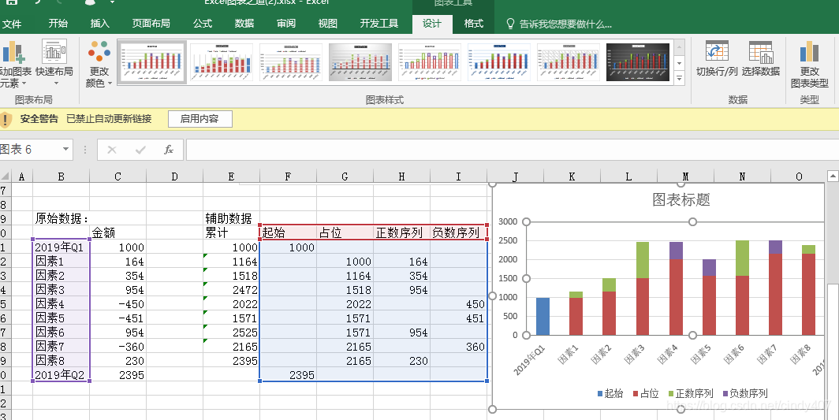
Task: Click the 启用内容 button
Action: pyautogui.click(x=199, y=119)
